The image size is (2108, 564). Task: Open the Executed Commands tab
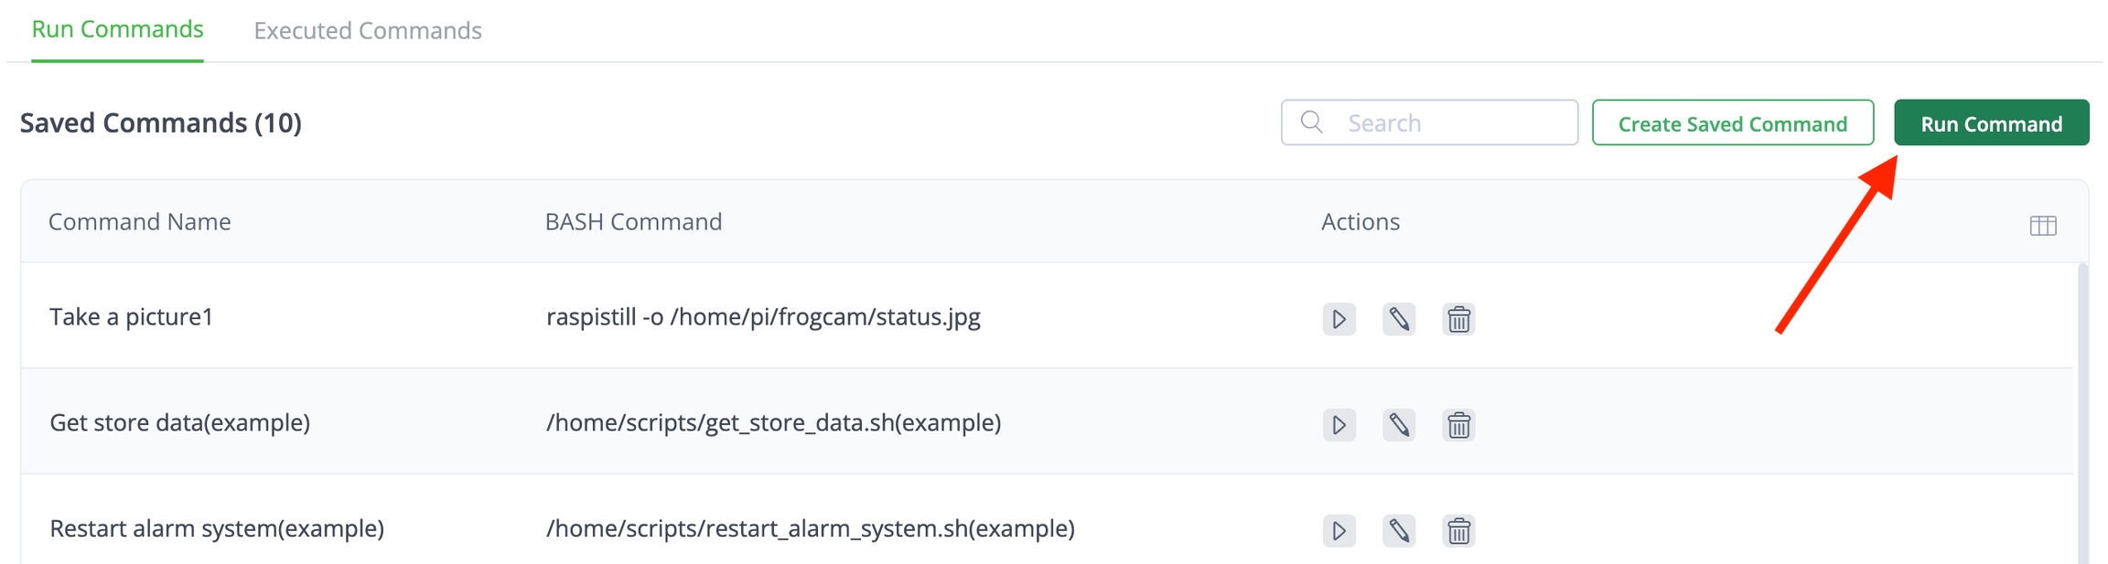pos(367,31)
